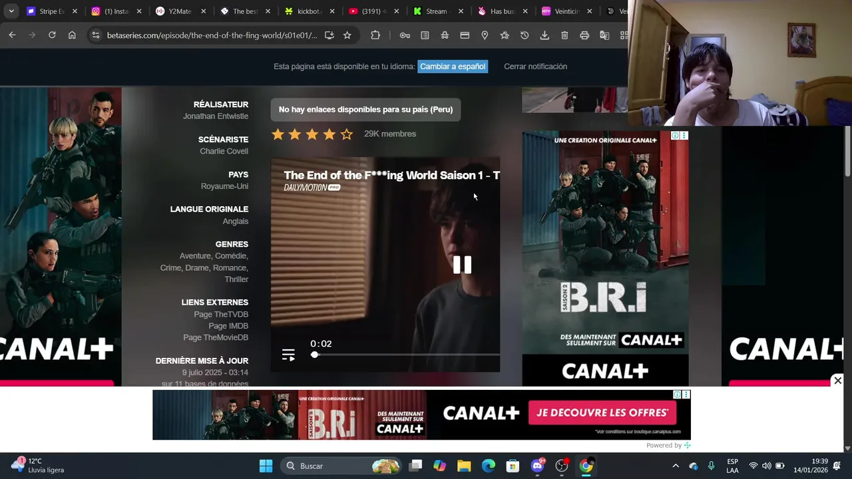Open the 'Page TheTVDB' external link

pyautogui.click(x=221, y=315)
